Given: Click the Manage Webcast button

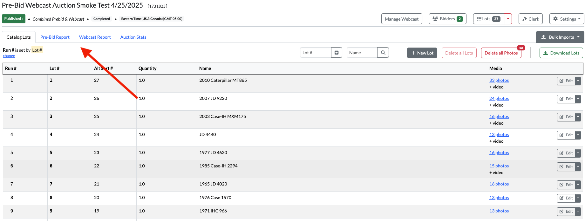Looking at the screenshot, I should pos(402,19).
